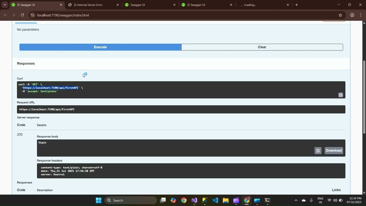Click the address bar URL

(63, 15)
